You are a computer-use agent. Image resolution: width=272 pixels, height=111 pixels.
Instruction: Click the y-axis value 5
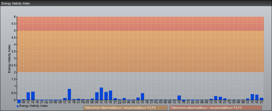[x=15, y=31]
